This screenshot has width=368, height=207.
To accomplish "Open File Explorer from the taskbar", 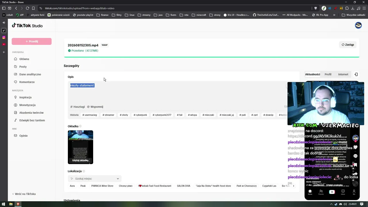I will 11,204.
